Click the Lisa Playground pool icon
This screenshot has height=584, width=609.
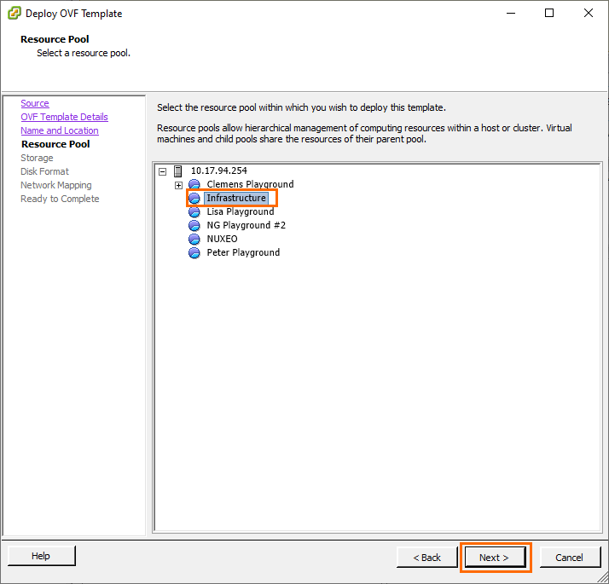coord(194,212)
